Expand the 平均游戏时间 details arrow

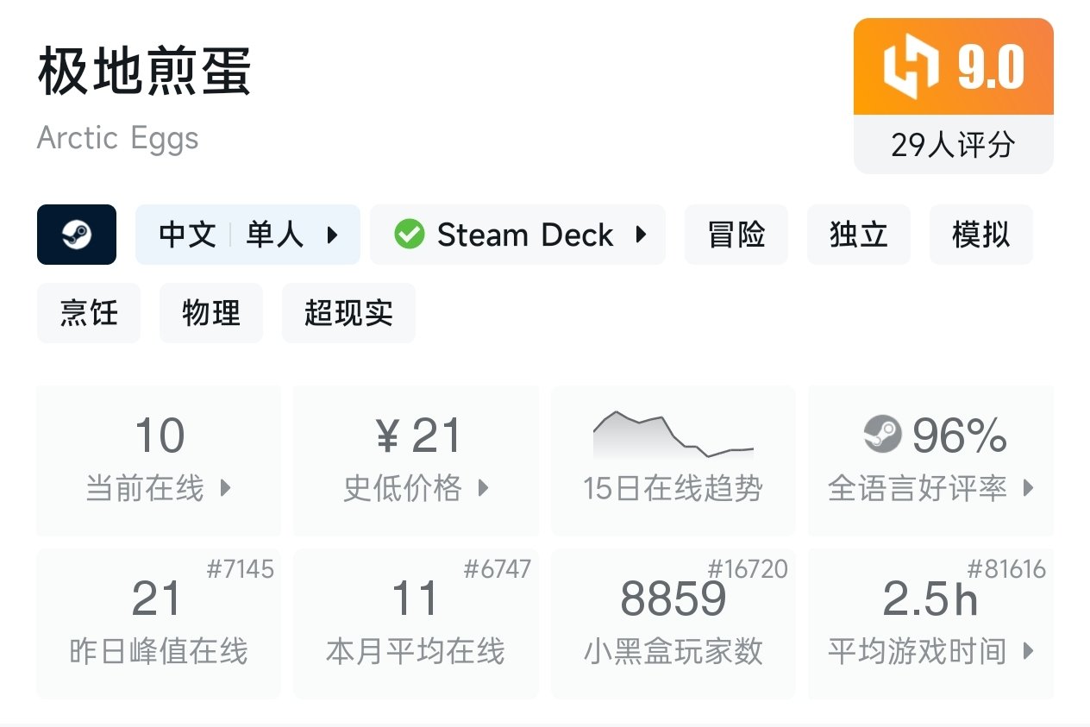coord(1028,651)
